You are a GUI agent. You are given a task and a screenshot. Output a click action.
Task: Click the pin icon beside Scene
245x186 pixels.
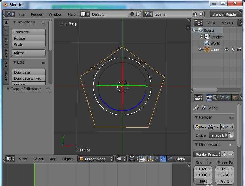pyautogui.click(x=196, y=108)
